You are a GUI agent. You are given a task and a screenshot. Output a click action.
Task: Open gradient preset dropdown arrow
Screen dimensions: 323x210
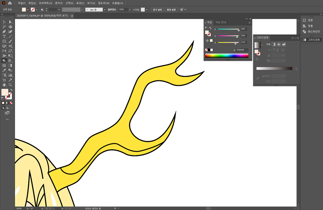pyautogui.click(x=262, y=44)
